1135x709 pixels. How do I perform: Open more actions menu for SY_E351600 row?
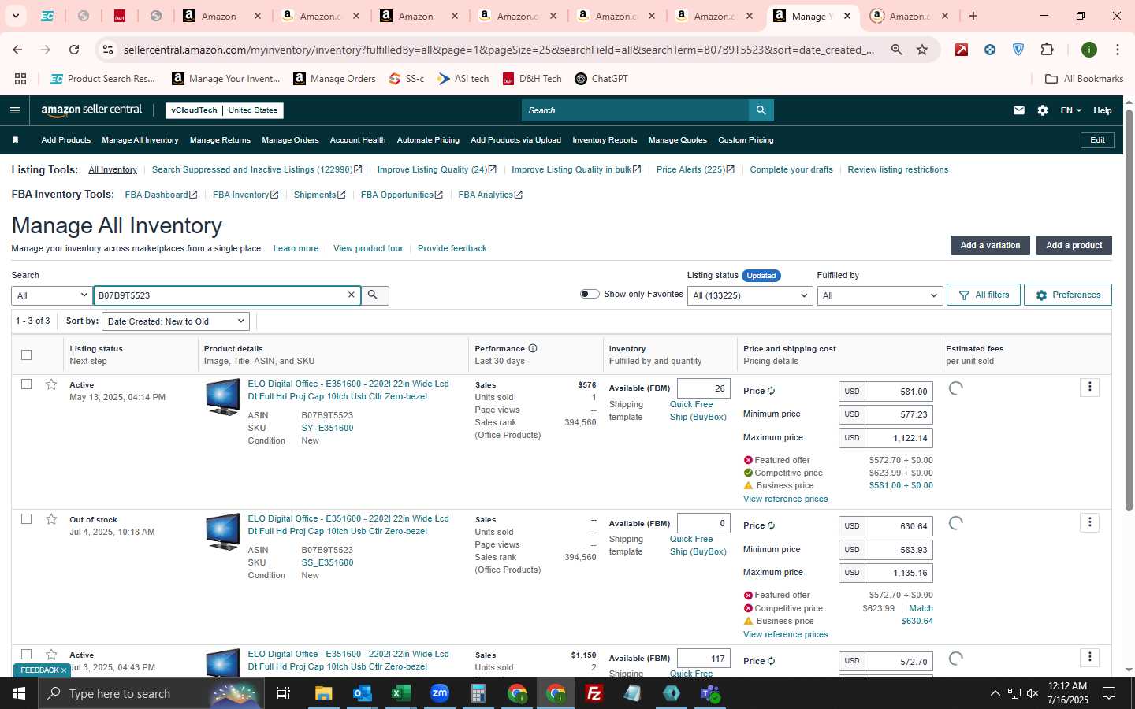[1089, 387]
